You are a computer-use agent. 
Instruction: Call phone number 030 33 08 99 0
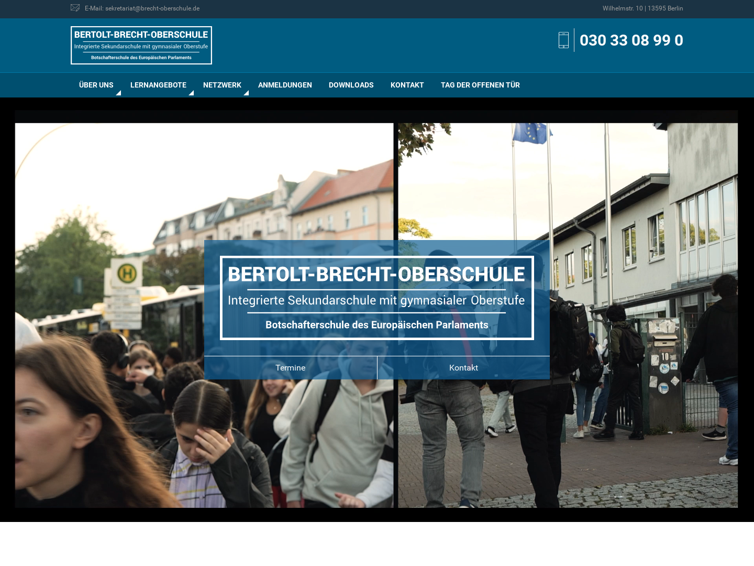pyautogui.click(x=631, y=40)
